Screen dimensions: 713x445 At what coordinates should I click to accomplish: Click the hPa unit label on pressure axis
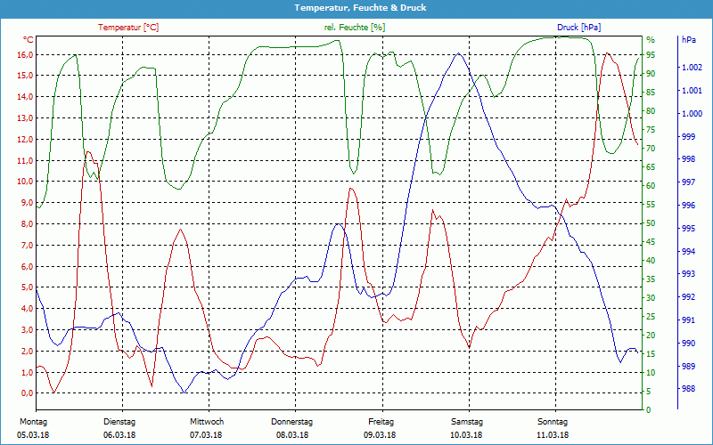(x=689, y=40)
